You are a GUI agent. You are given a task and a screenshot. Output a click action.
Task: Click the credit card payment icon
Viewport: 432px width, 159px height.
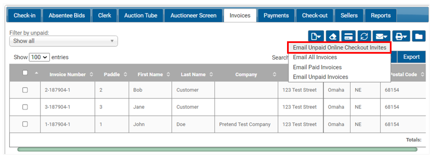tap(349, 36)
